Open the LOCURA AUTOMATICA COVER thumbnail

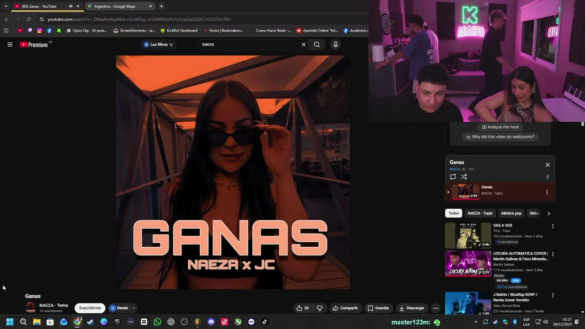[x=468, y=264]
